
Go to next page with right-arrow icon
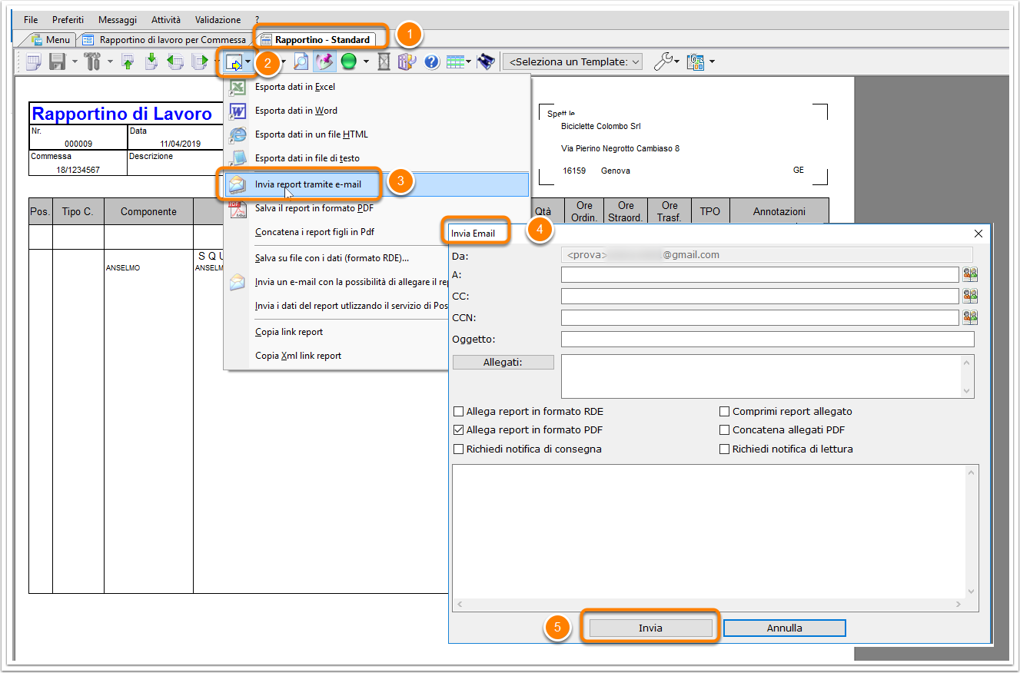199,62
